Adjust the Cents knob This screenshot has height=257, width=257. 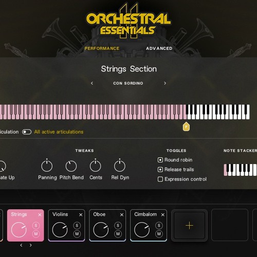pyautogui.click(x=95, y=166)
